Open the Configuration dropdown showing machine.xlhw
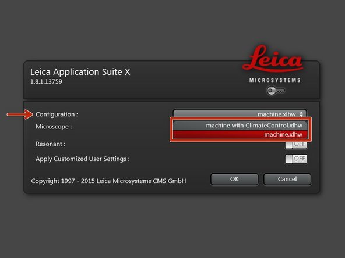345x258 pixels. click(240, 114)
